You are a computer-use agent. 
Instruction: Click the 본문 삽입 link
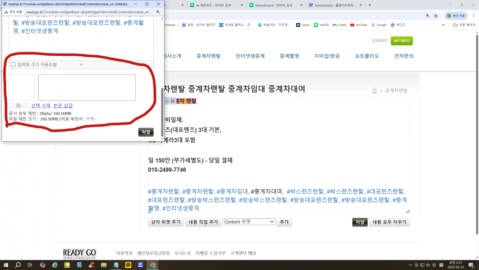tap(63, 106)
